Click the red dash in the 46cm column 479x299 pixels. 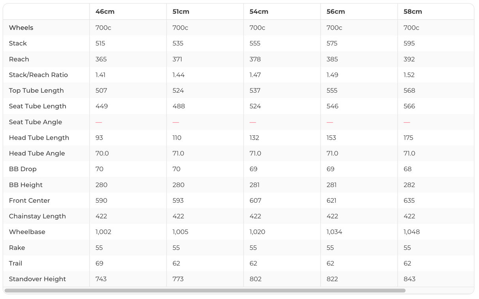click(x=99, y=122)
